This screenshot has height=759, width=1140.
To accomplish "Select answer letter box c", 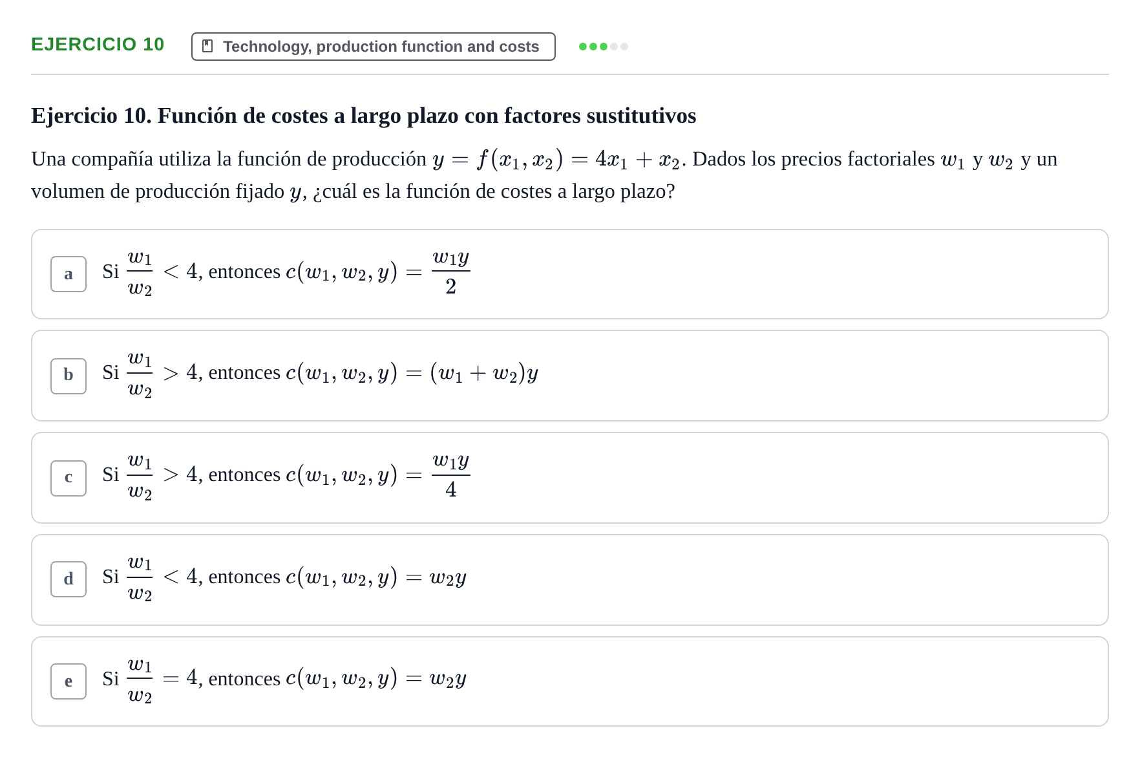I will [x=69, y=478].
